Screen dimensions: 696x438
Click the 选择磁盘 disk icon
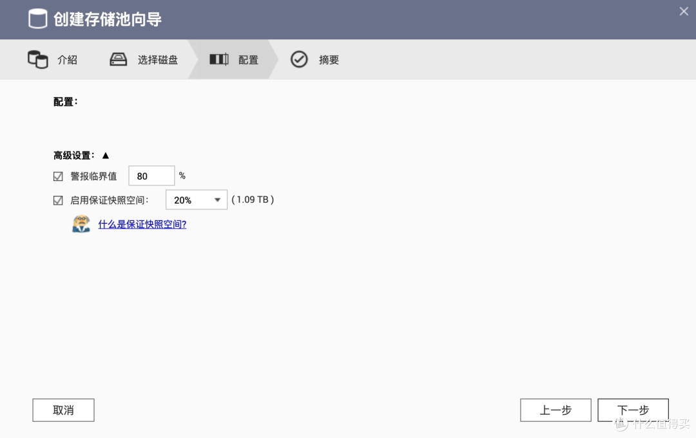point(118,59)
